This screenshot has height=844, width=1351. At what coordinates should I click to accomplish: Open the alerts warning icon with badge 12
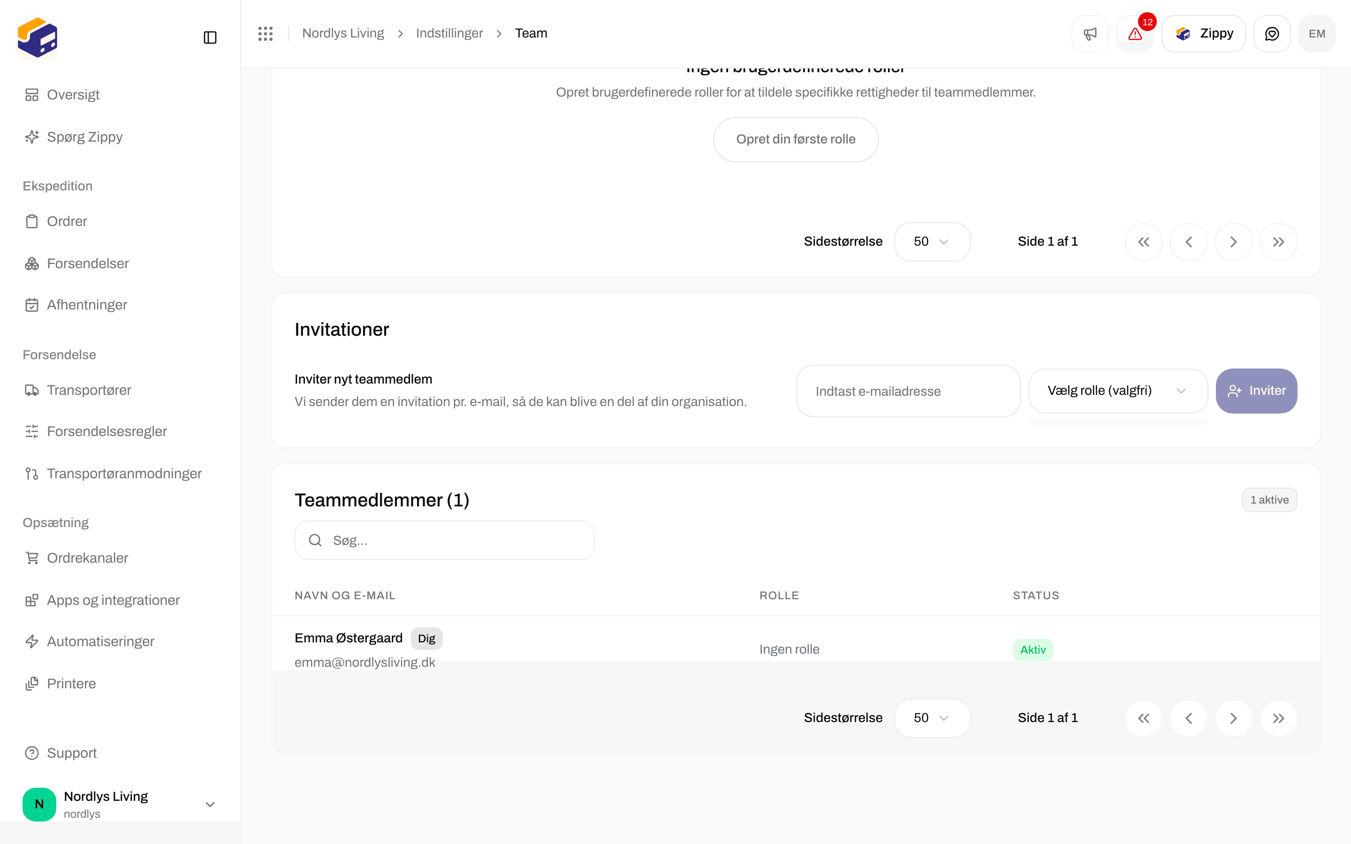(1135, 34)
